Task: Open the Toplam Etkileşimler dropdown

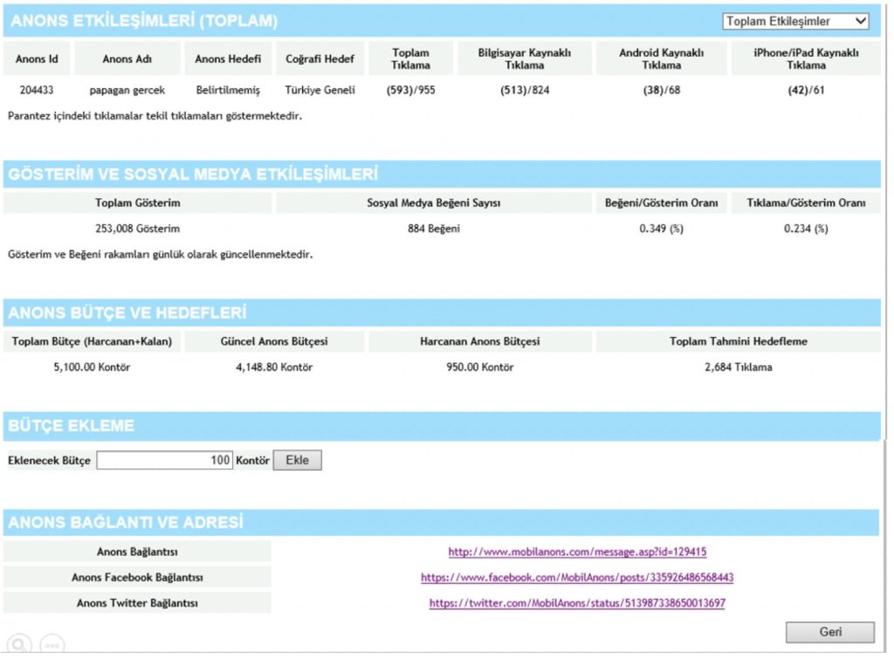Action: 795,22
